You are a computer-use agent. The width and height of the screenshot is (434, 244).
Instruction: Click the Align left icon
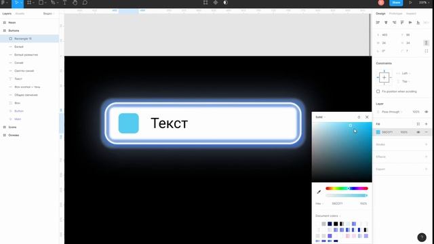pos(378,22)
